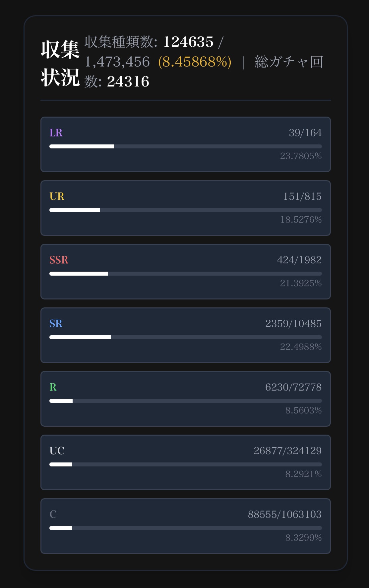369x588 pixels.
Task: Click the 23.7805% percentage text
Action: (301, 156)
